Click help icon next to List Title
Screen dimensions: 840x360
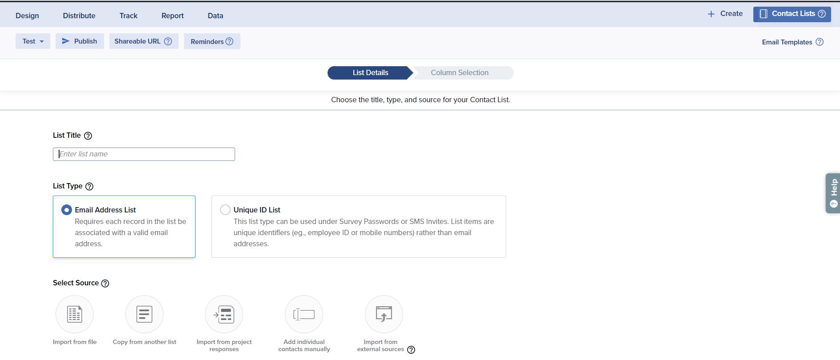coord(88,136)
